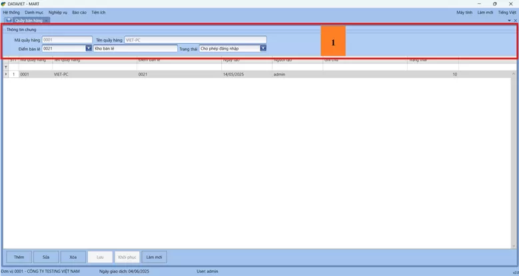
Task: Click the Sửa button
Action: [x=46, y=257]
